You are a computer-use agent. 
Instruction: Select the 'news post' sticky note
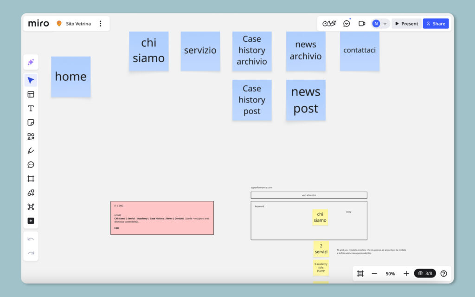[x=306, y=100]
